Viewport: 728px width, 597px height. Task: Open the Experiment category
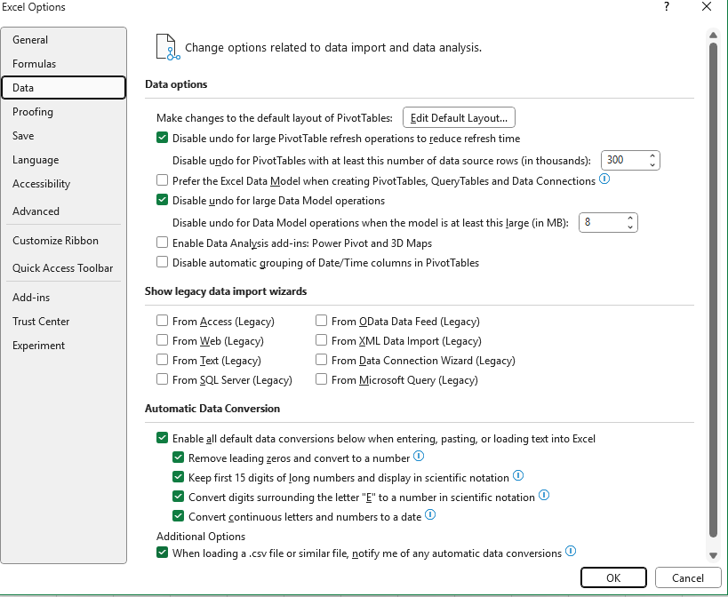[x=64, y=345]
